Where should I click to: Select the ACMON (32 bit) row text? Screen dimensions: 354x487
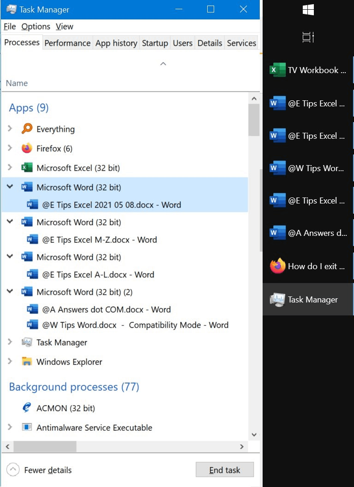[66, 408]
